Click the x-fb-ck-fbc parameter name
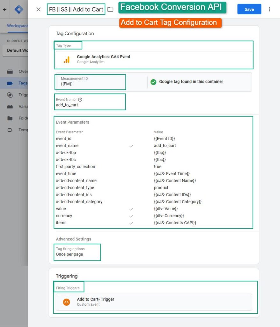This screenshot has width=280, height=327. pos(66,160)
